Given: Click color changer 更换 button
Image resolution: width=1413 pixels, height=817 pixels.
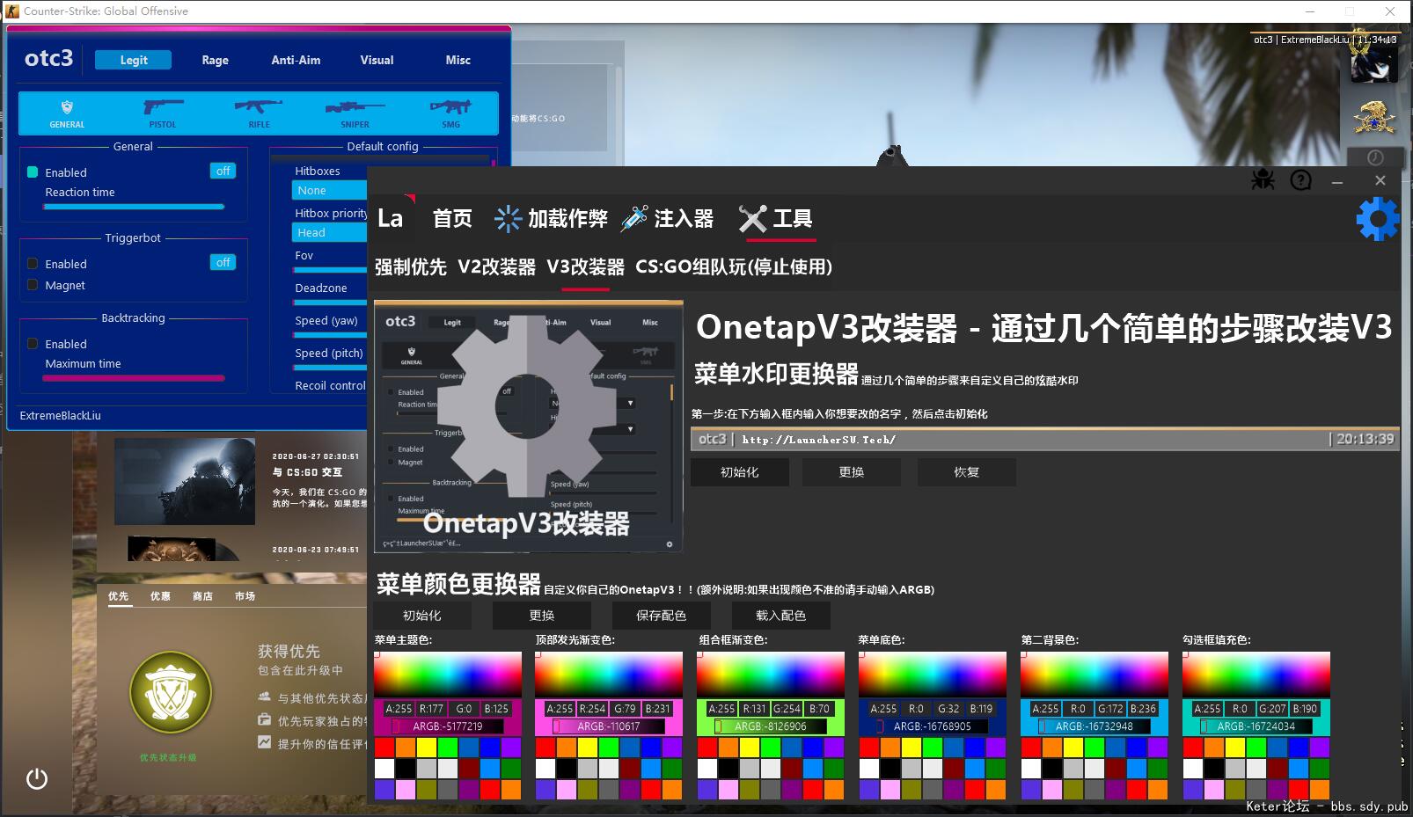Looking at the screenshot, I should pos(542,616).
